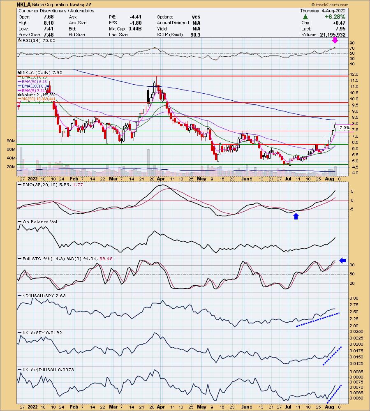Click the Consumer Discretionary / Automobiles sector label
Image resolution: width=370 pixels, height=411 pixels.
56,11
